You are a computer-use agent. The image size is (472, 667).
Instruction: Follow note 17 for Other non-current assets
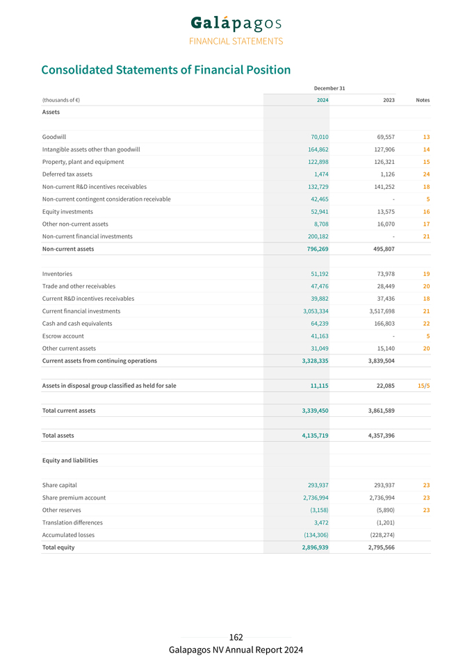pyautogui.click(x=426, y=224)
